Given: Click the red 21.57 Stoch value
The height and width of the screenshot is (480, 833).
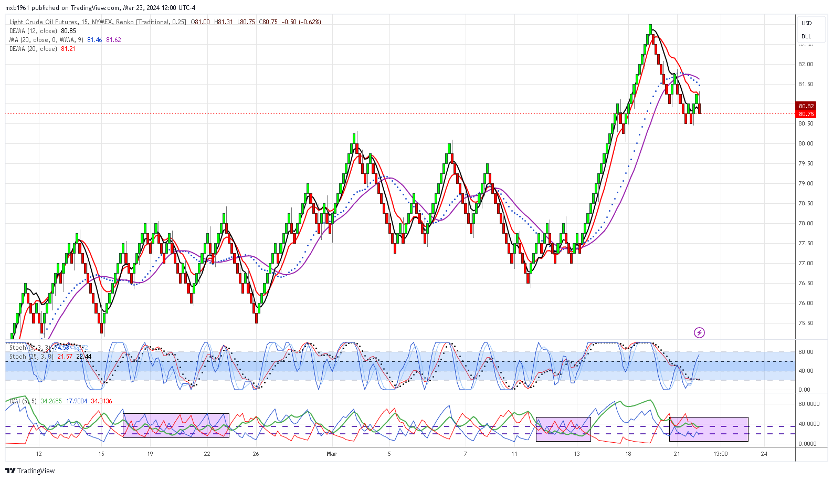Looking at the screenshot, I should coord(65,357).
